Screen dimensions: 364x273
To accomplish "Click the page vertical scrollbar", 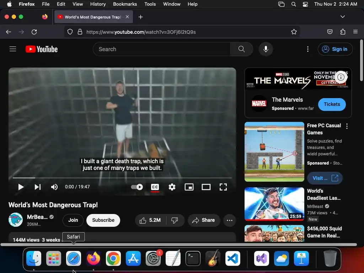I will point(362,60).
